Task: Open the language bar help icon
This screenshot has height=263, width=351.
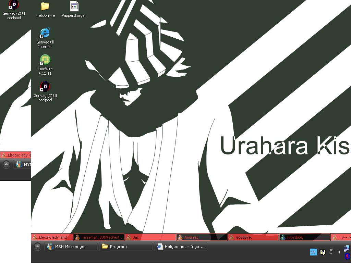Action: (x=323, y=252)
